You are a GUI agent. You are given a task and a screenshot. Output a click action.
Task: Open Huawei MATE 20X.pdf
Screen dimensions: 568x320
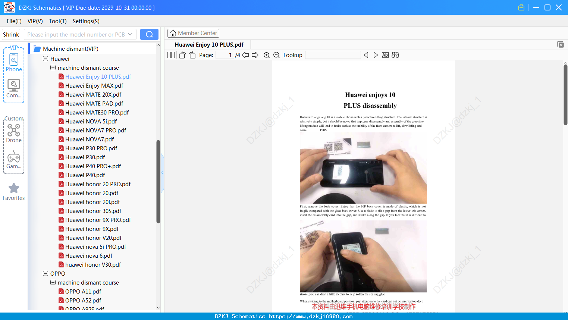[93, 94]
